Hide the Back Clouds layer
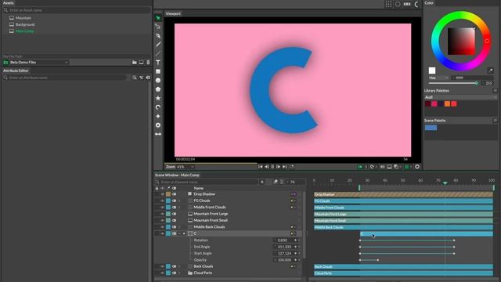The image size is (501, 282). click(x=162, y=266)
